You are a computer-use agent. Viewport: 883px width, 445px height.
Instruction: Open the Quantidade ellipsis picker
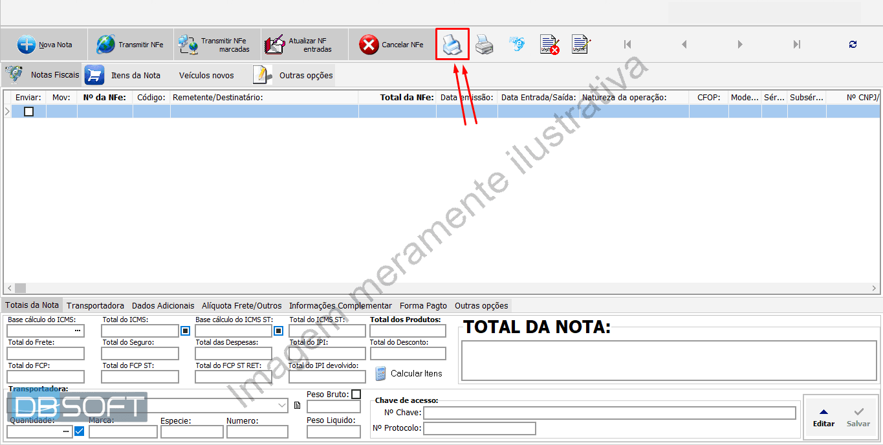(x=67, y=431)
